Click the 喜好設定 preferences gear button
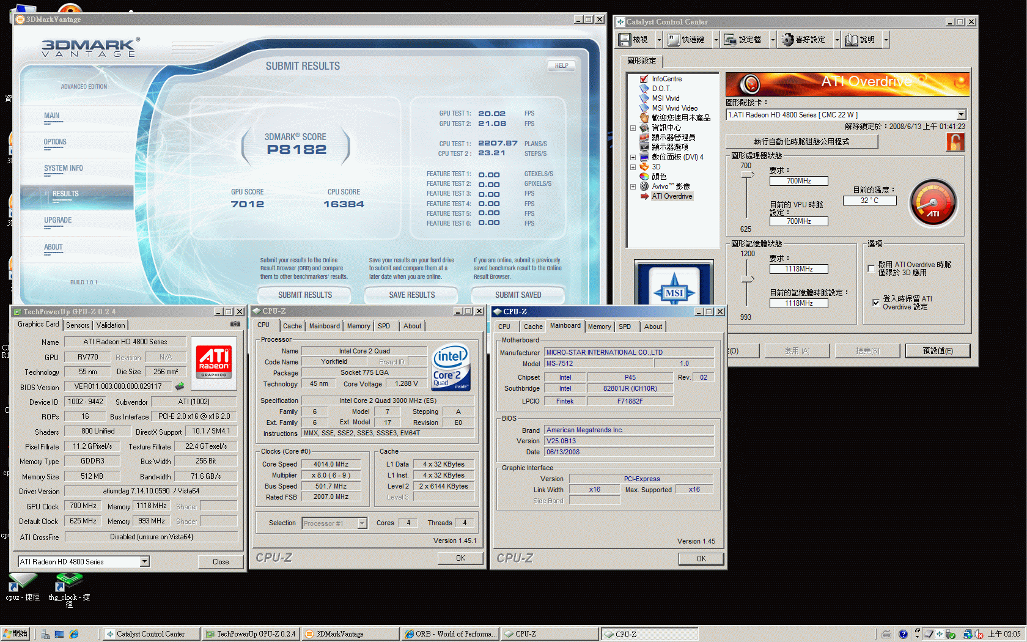Image resolution: width=1027 pixels, height=642 pixels. pos(805,40)
